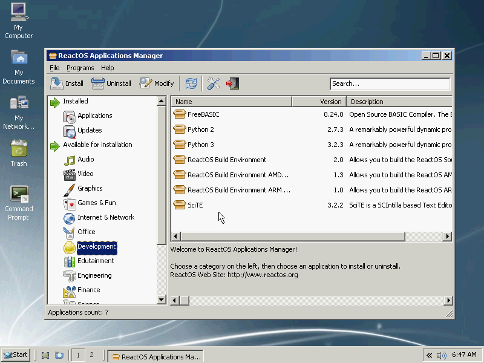Open settings via wrench and screwdriver icon
Viewport: 484px width, 363px height.
[x=214, y=83]
